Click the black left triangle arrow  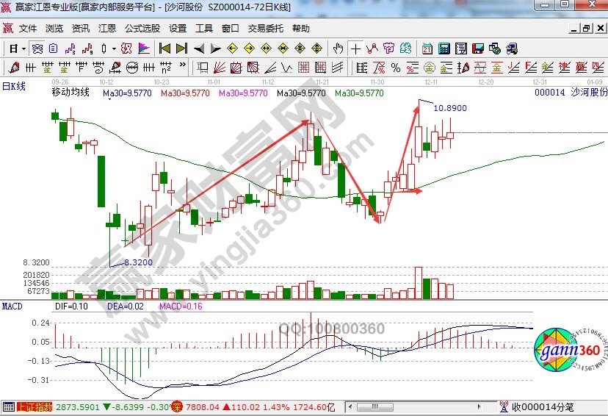tap(198, 49)
